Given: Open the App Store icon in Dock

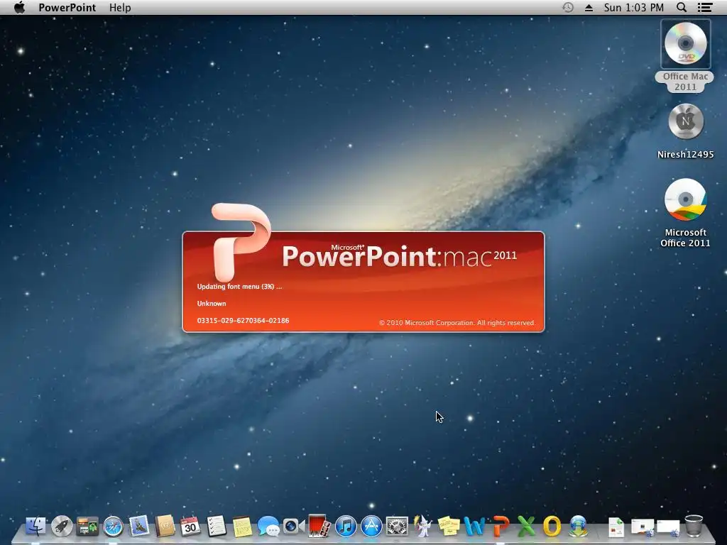Looking at the screenshot, I should pyautogui.click(x=371, y=527).
